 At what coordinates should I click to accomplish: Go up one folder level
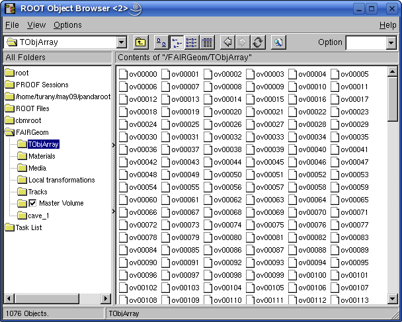[141, 42]
